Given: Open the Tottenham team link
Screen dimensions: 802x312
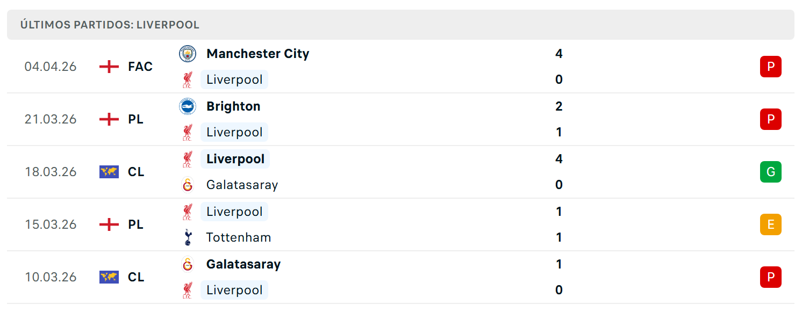Looking at the screenshot, I should tap(239, 237).
